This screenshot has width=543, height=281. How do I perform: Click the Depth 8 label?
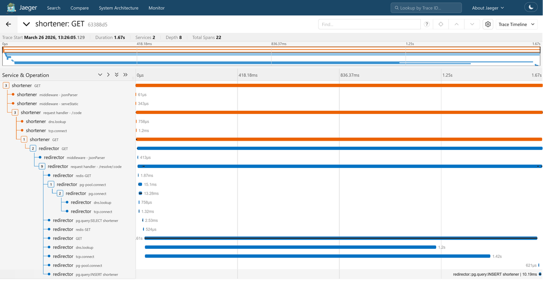pos(173,38)
